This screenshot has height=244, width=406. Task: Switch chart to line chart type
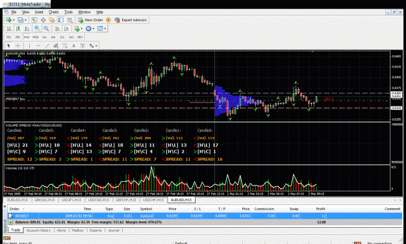[x=27, y=29]
